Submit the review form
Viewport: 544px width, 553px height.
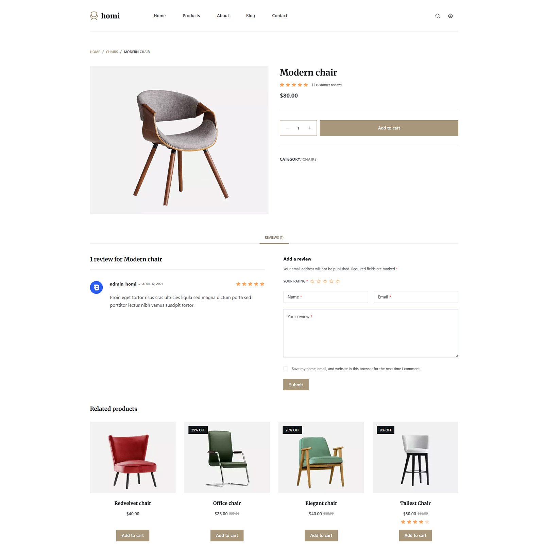tap(296, 385)
